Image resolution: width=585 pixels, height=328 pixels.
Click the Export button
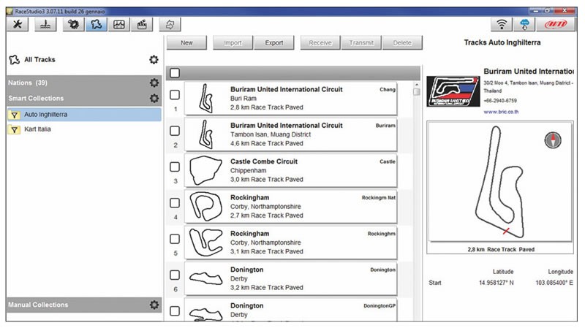tap(274, 43)
